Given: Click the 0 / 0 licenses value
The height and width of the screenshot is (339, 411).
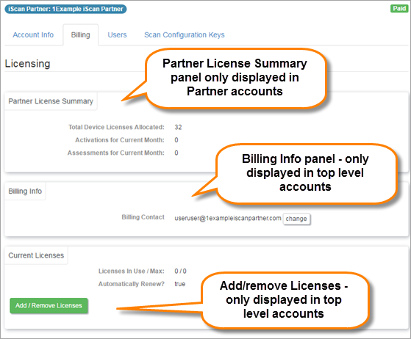Looking at the screenshot, I should pos(181,271).
